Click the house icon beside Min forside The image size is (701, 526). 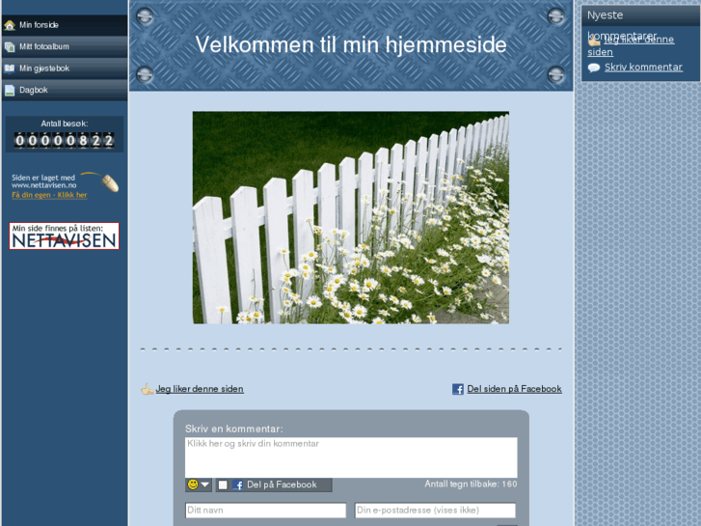[10, 25]
